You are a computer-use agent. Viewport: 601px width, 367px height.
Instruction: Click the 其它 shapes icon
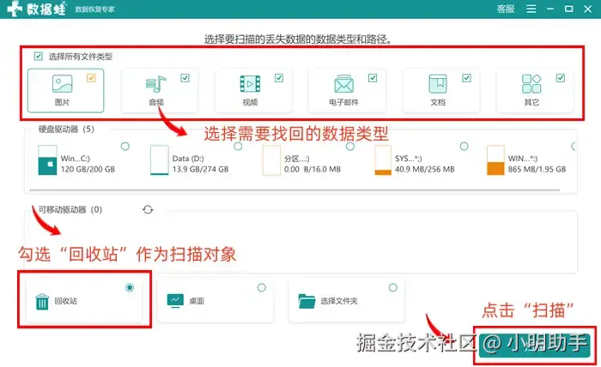pyautogui.click(x=531, y=84)
